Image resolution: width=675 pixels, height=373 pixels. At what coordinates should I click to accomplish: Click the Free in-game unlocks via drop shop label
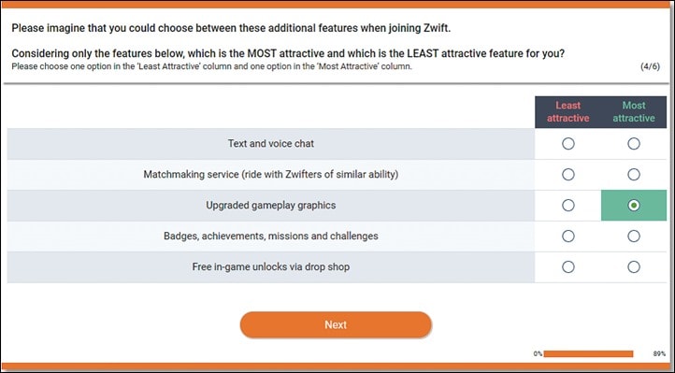tap(271, 266)
